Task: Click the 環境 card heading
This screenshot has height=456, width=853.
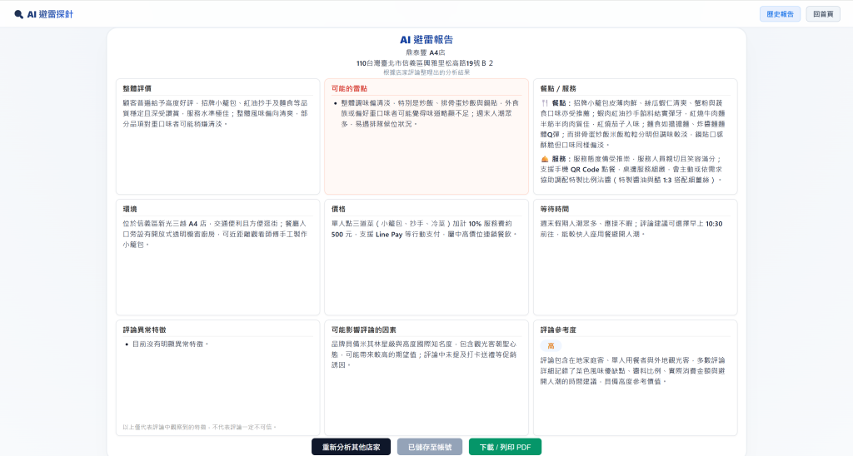Action: [129, 209]
